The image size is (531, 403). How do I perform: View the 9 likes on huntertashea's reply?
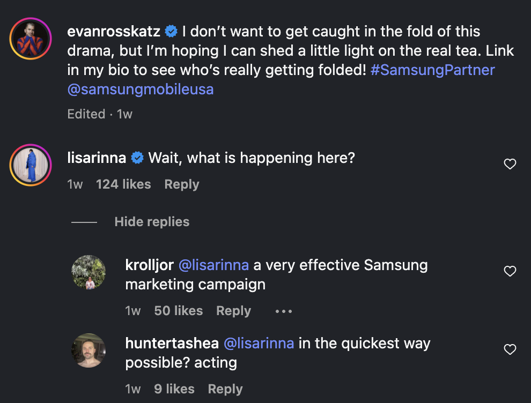tap(174, 389)
